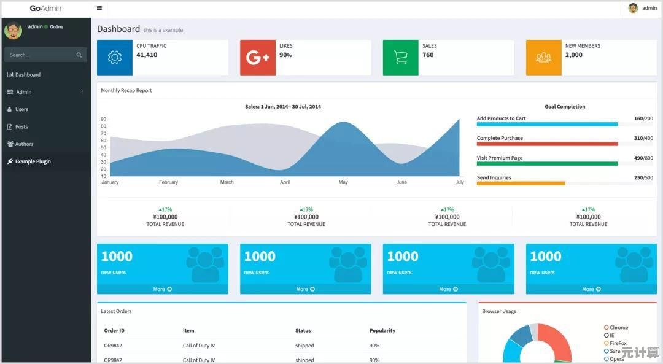
Task: Click the Send Inquiries orange progress bar
Action: coord(521,184)
